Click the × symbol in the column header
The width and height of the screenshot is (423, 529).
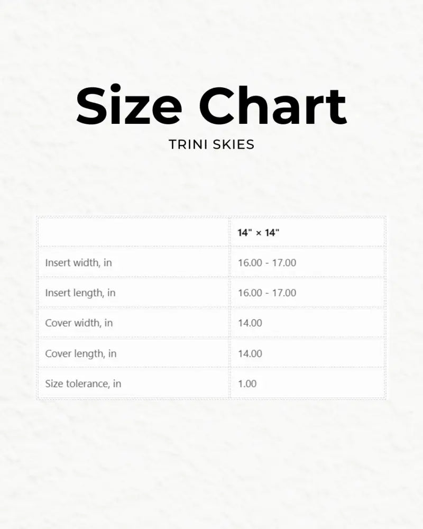[x=258, y=233]
